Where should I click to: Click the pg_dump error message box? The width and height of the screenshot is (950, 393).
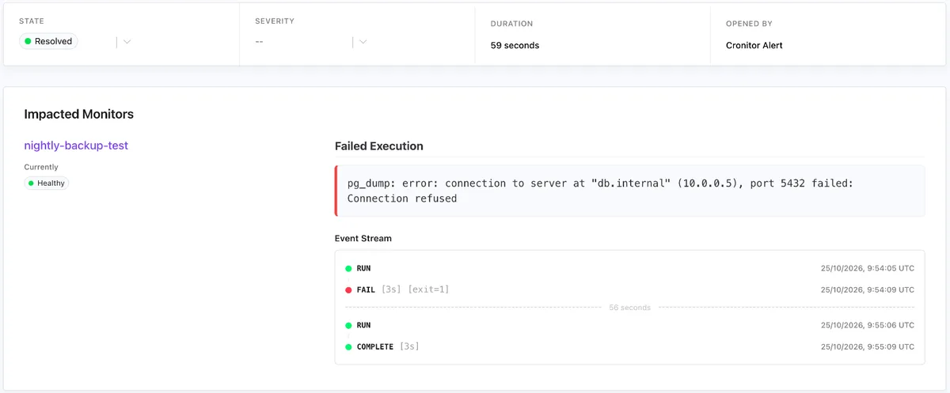click(630, 191)
